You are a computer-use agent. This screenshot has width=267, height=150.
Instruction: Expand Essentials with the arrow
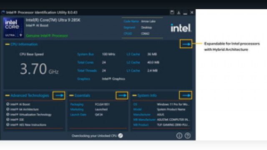click(122, 95)
